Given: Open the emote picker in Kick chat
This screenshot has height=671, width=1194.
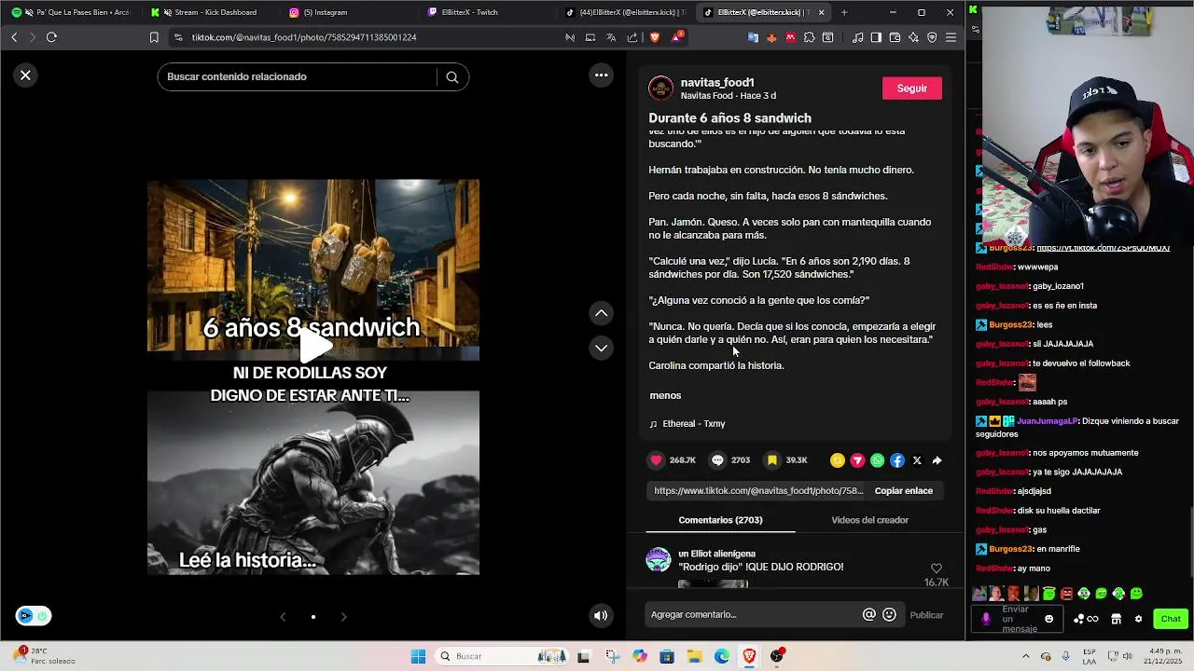Looking at the screenshot, I should [1048, 619].
